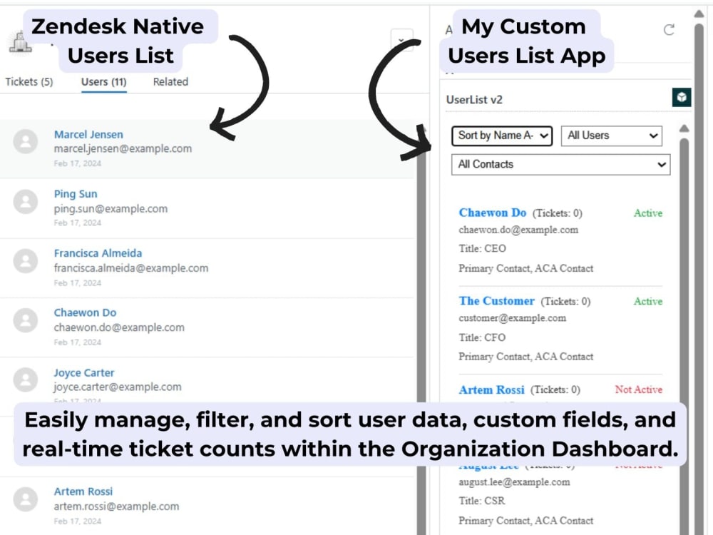Click the scroll-up arrow of the outer right scrollbar
This screenshot has width=713, height=535.
[x=699, y=14]
